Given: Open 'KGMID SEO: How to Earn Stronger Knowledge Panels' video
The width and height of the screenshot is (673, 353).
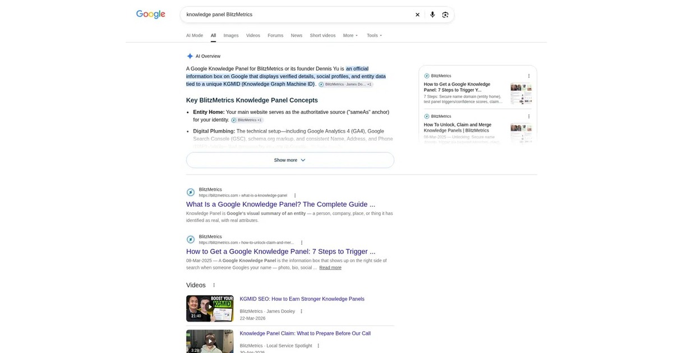Looking at the screenshot, I should 302,299.
